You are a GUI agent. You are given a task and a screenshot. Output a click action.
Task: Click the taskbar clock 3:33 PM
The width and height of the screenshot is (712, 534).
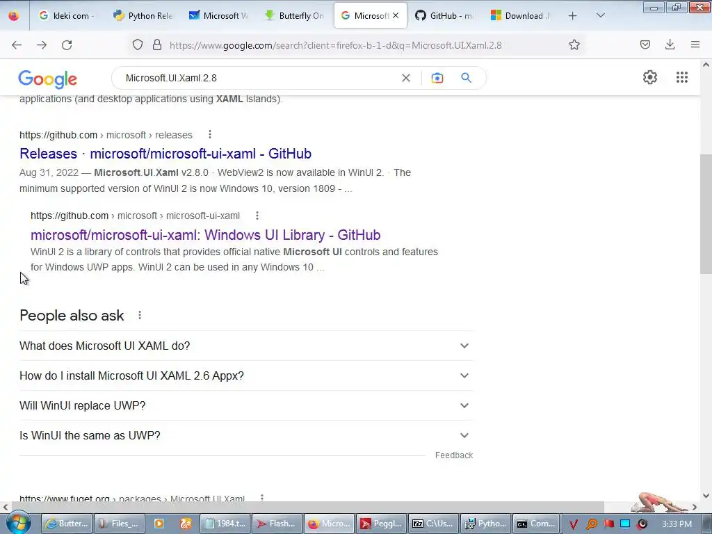click(677, 524)
